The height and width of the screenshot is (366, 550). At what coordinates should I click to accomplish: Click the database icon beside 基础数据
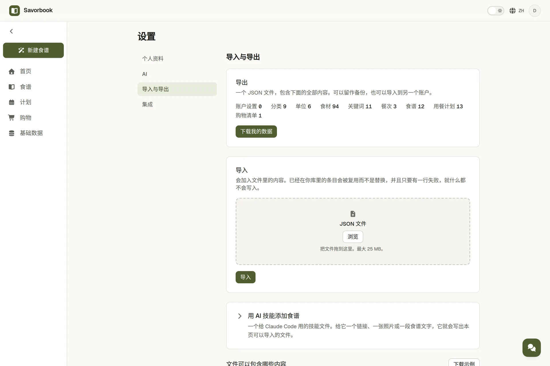(11, 133)
